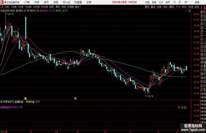Viewport: 206px width, 133px height.
Task: Open the 资讯 menu
Action: pyautogui.click(x=46, y=2)
